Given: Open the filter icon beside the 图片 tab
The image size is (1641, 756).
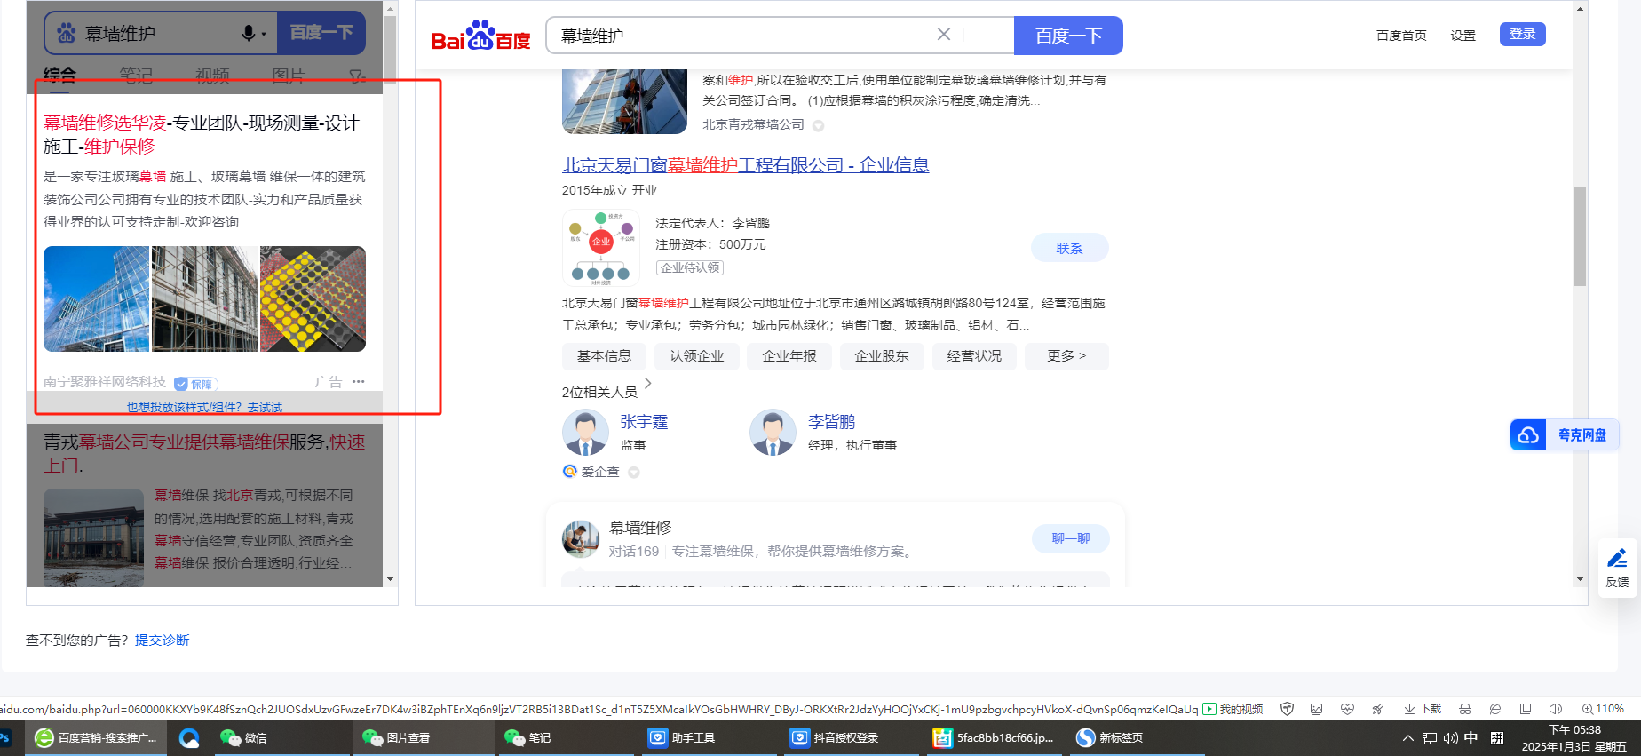Looking at the screenshot, I should 357,76.
